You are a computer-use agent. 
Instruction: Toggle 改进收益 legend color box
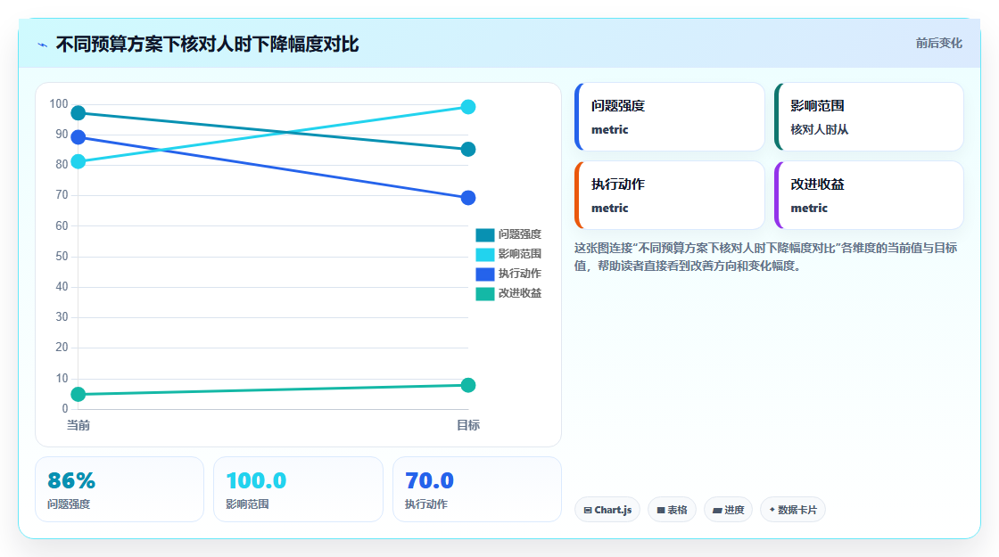pos(485,293)
